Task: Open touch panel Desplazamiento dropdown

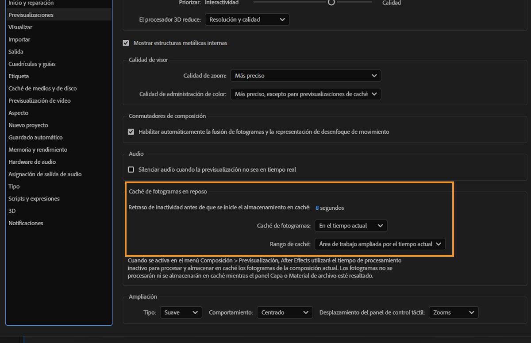Action: pyautogui.click(x=454, y=312)
